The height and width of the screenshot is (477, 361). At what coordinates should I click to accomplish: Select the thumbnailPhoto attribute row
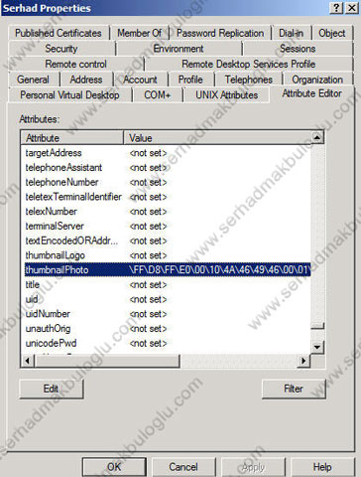click(x=168, y=269)
